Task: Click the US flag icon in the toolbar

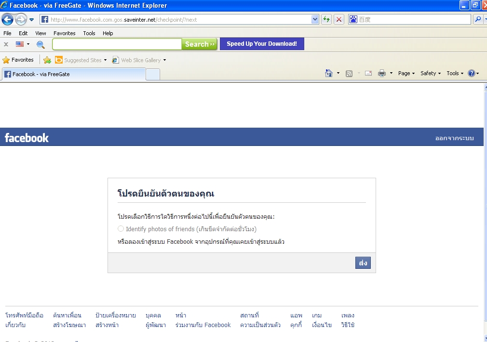Action: coord(20,44)
